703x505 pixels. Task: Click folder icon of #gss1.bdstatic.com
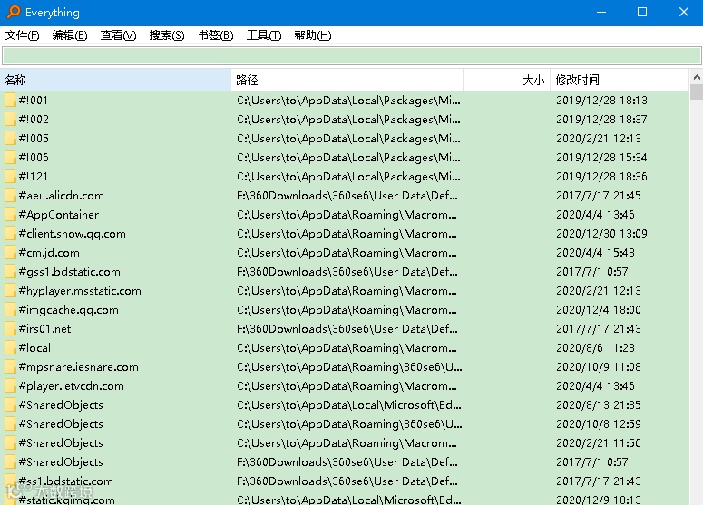(x=10, y=272)
